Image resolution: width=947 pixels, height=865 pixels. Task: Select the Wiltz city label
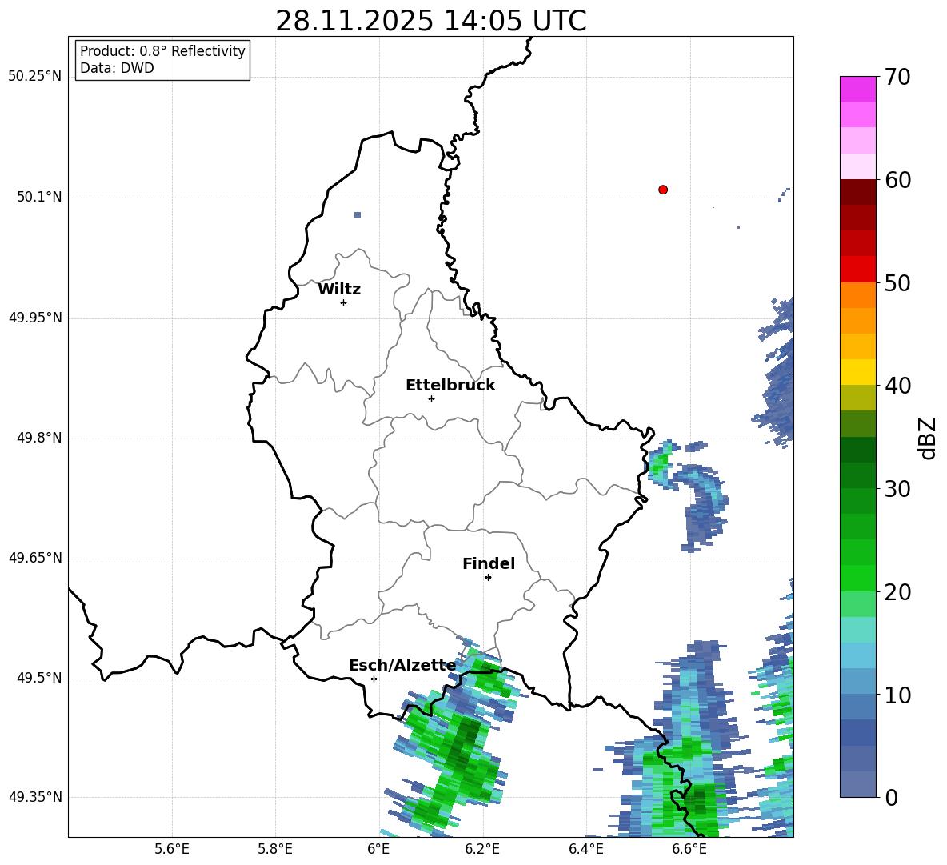[x=339, y=290]
